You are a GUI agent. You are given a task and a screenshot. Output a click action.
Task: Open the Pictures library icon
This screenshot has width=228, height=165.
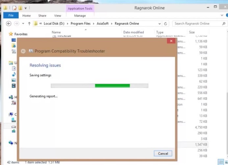tap(14, 80)
